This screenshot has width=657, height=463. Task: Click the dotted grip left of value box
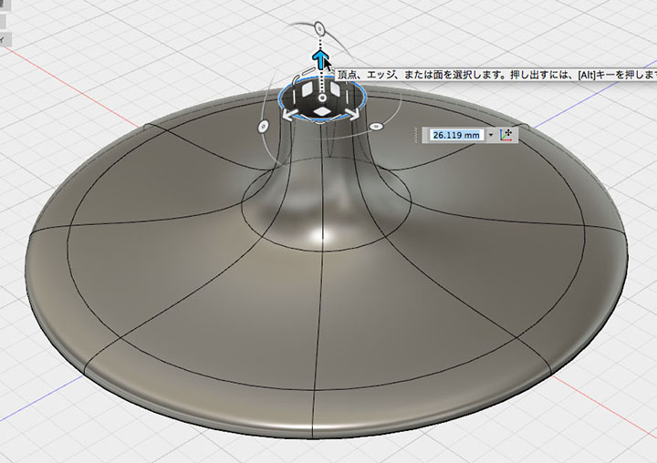[x=416, y=135]
